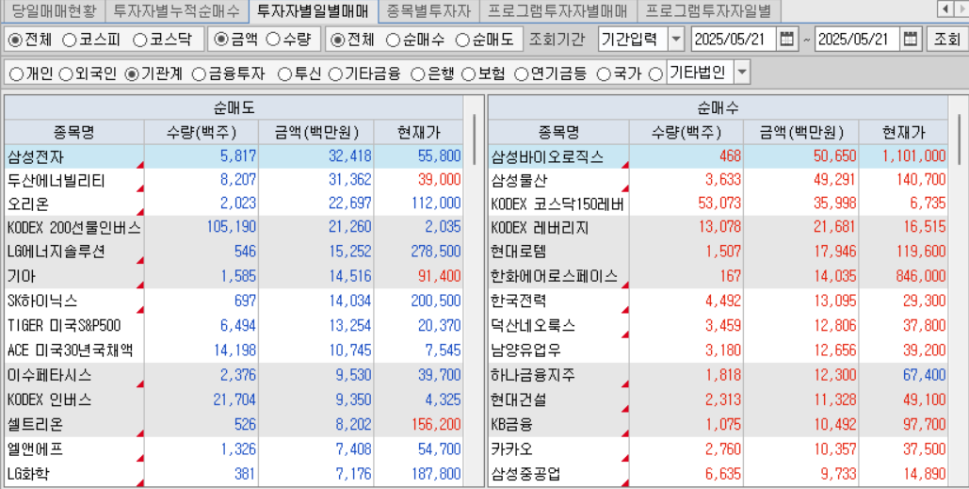Select the LG에너지솔루션 row
Image resolution: width=969 pixels, height=489 pixels.
(x=234, y=252)
